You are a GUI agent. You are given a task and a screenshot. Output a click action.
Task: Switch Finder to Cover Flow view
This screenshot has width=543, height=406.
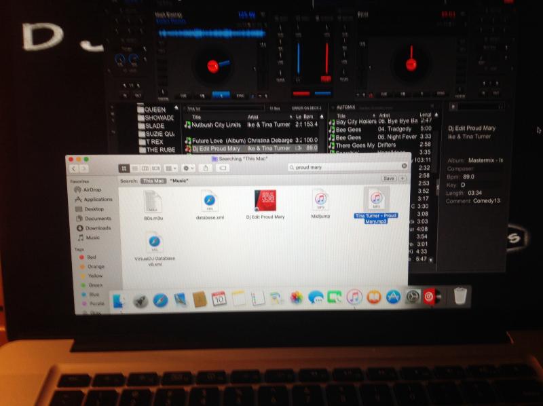tap(155, 168)
